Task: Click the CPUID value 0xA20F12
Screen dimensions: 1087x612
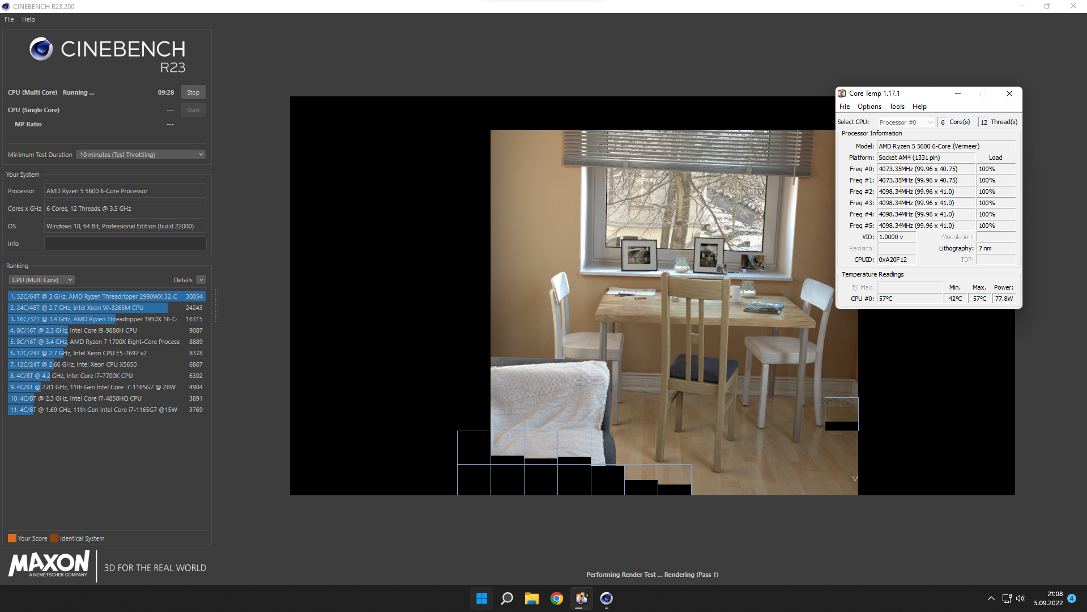Action: pos(896,260)
